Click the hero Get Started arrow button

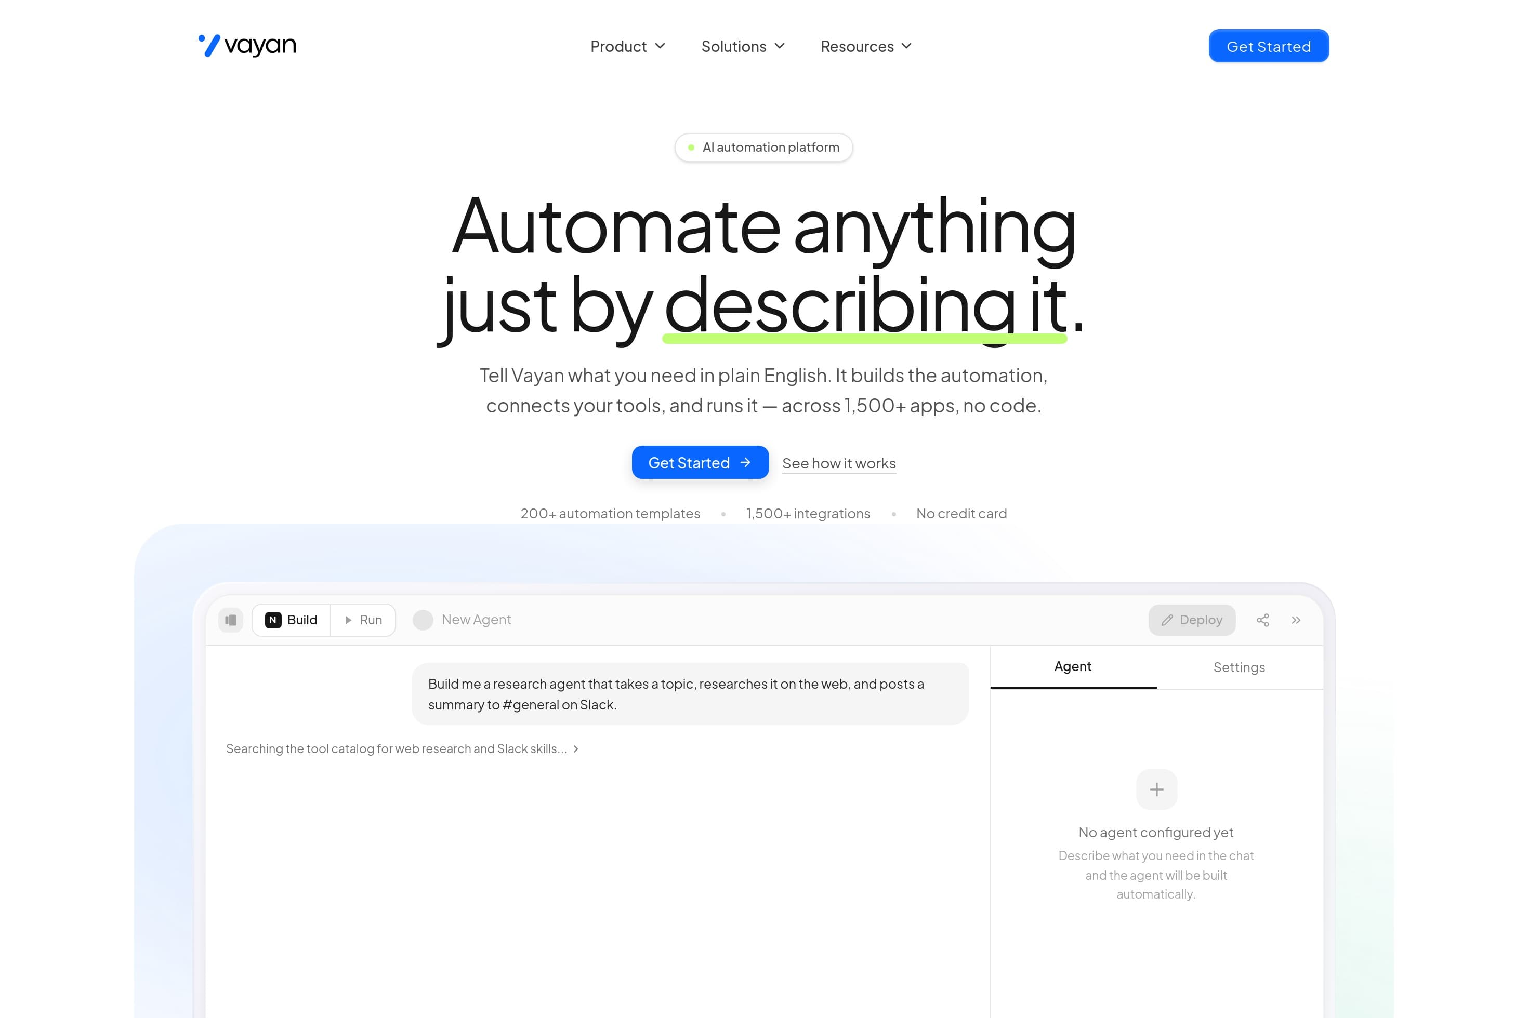click(700, 462)
